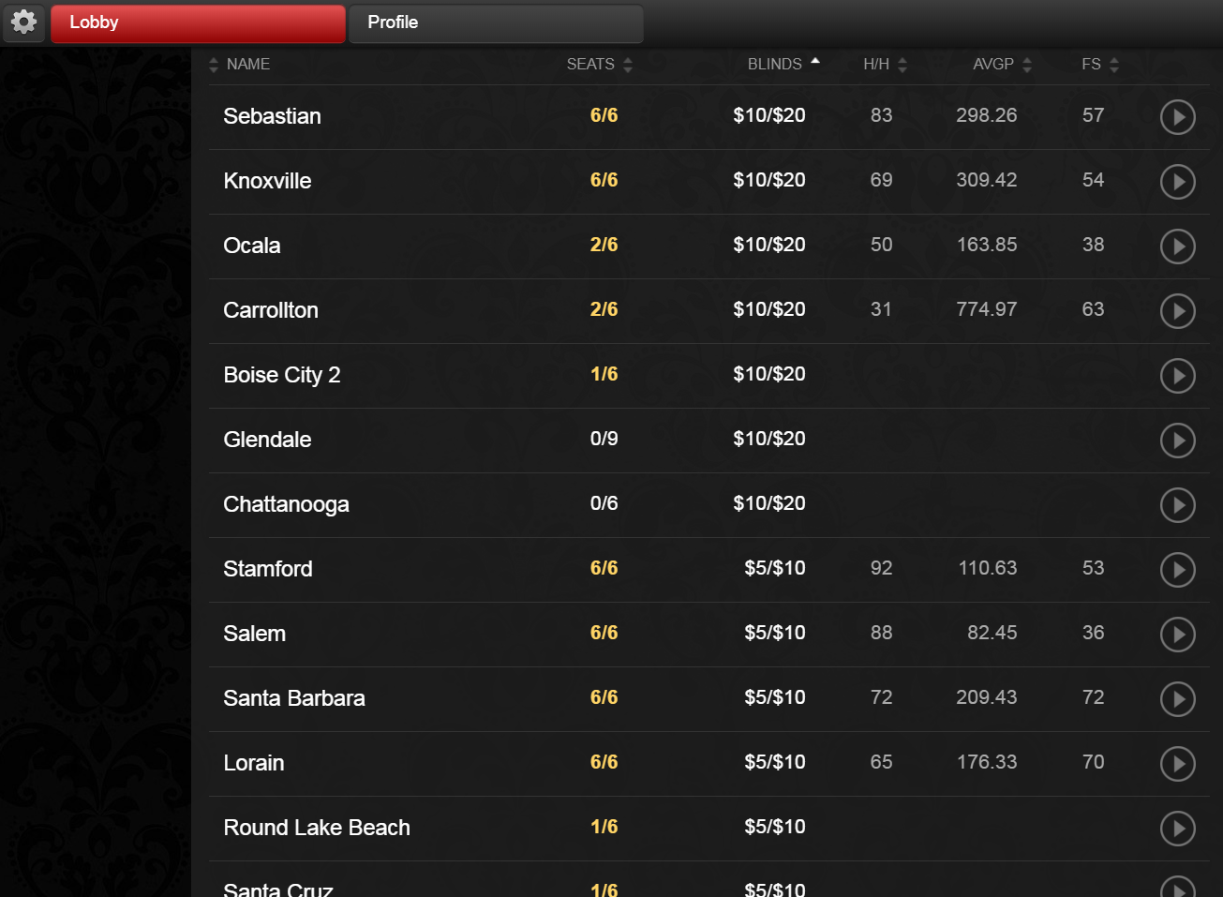Launch Boise City 2 table play button
This screenshot has height=897, width=1223.
pyautogui.click(x=1177, y=376)
